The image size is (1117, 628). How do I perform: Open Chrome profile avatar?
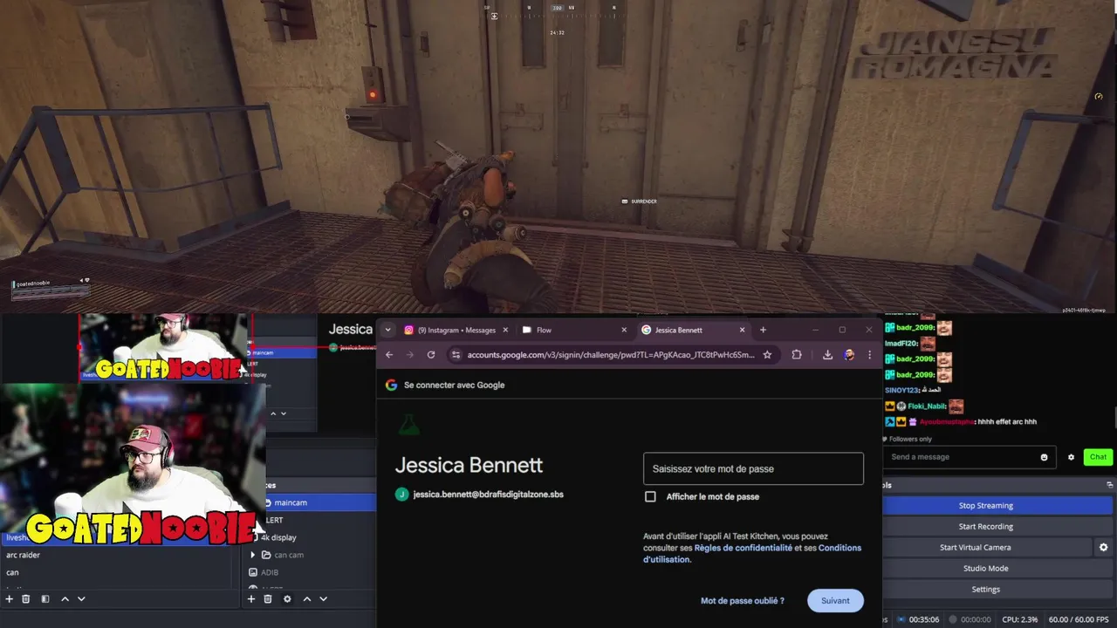(x=849, y=355)
